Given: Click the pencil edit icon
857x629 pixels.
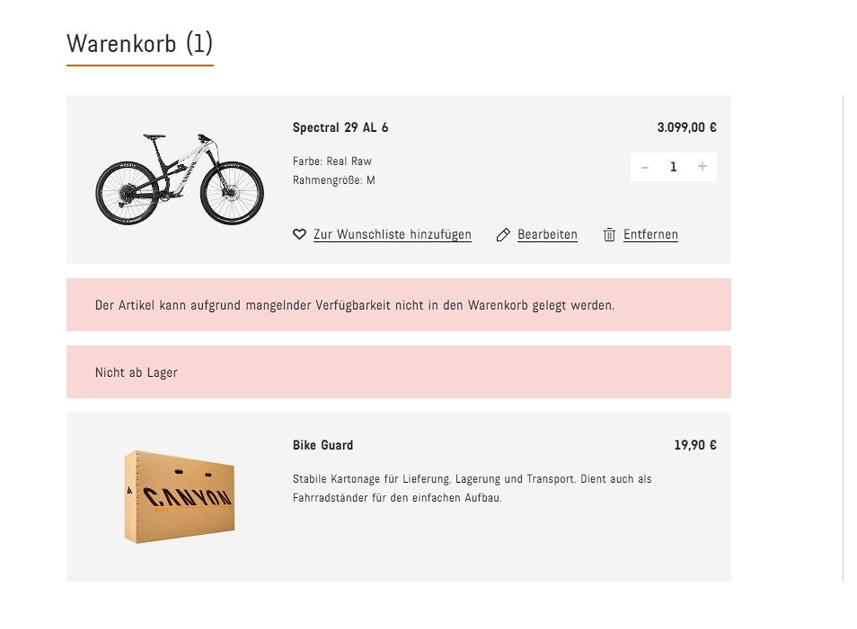Looking at the screenshot, I should click(503, 235).
